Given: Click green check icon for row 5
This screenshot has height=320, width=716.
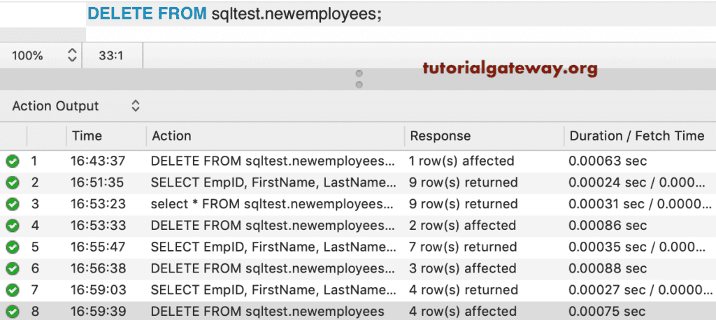Looking at the screenshot, I should point(13,247).
